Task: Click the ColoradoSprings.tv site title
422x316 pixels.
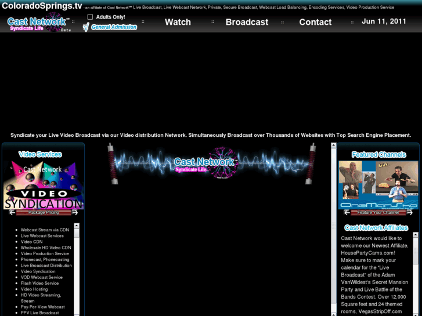Action: (42, 6)
